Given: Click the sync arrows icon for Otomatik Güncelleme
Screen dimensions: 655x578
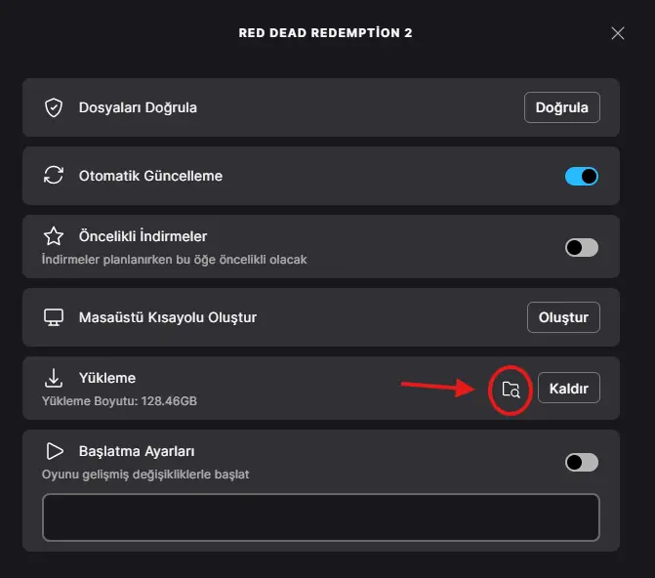Looking at the screenshot, I should (54, 175).
